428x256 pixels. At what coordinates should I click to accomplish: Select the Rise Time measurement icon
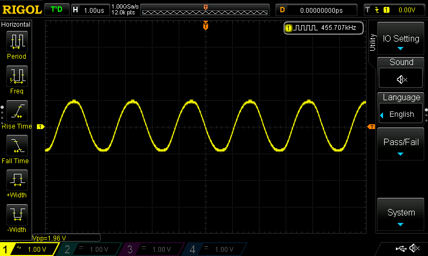tap(17, 111)
